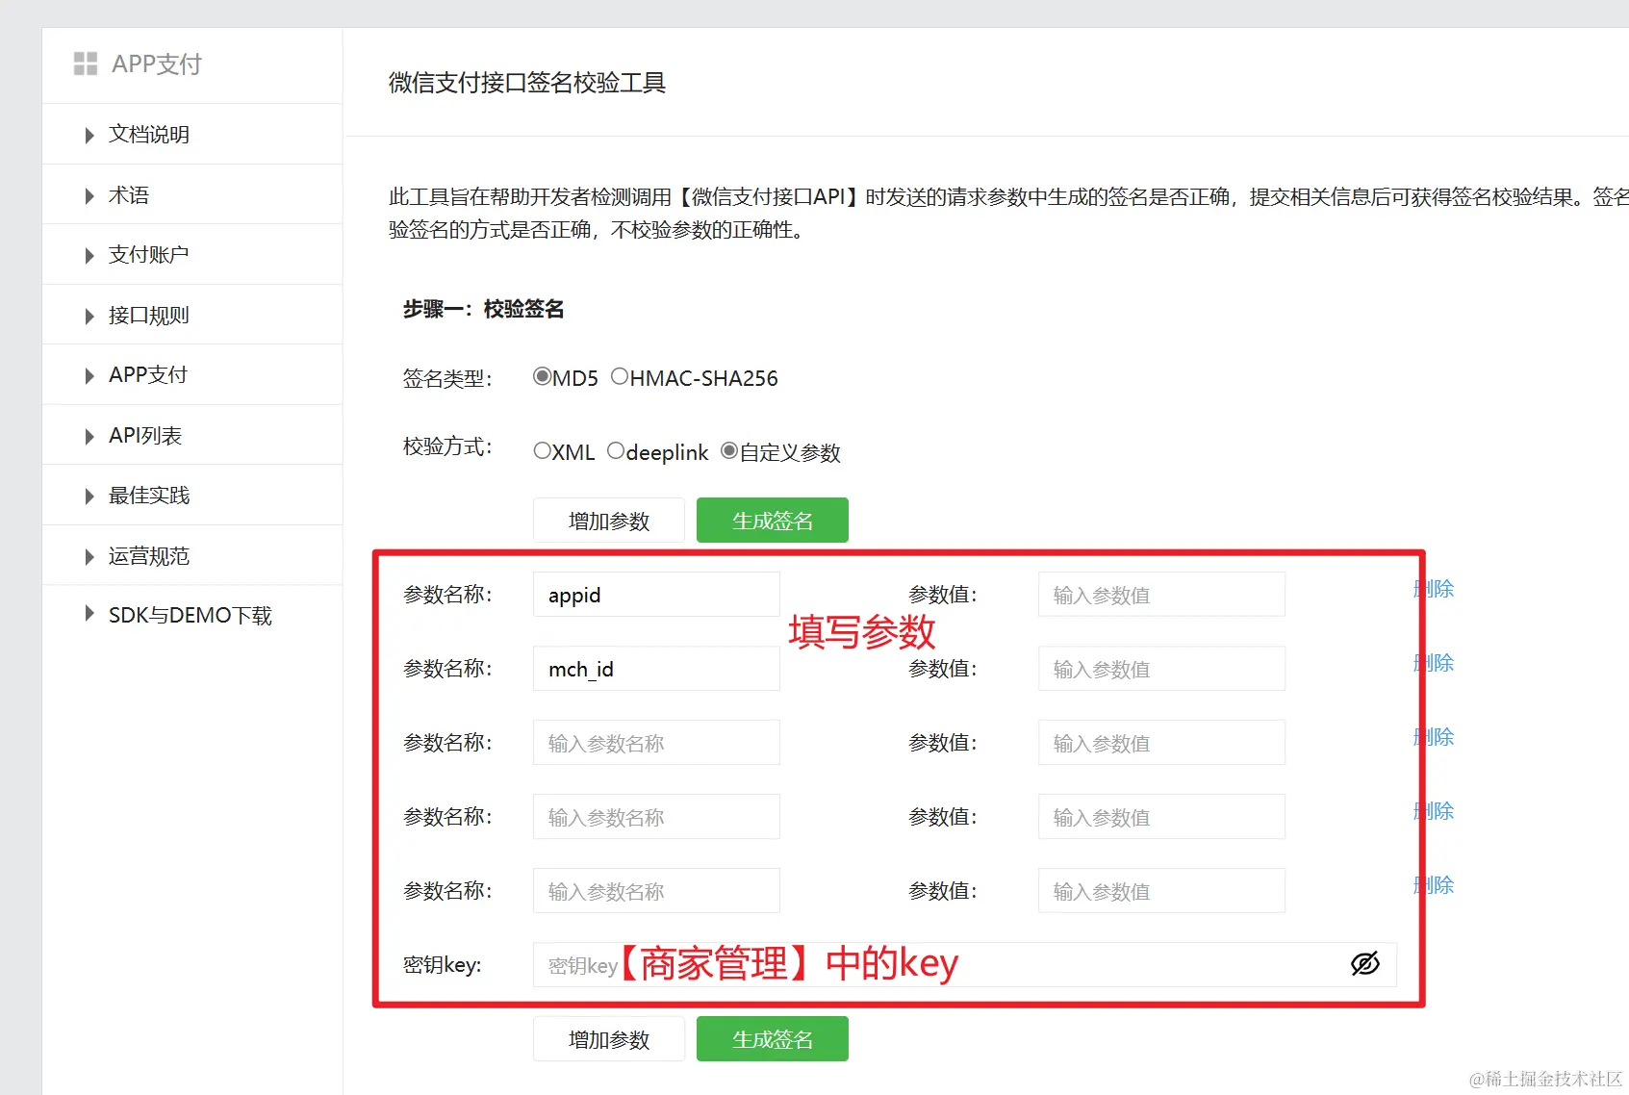
Task: Select the MD5 signature type
Action: point(543,377)
